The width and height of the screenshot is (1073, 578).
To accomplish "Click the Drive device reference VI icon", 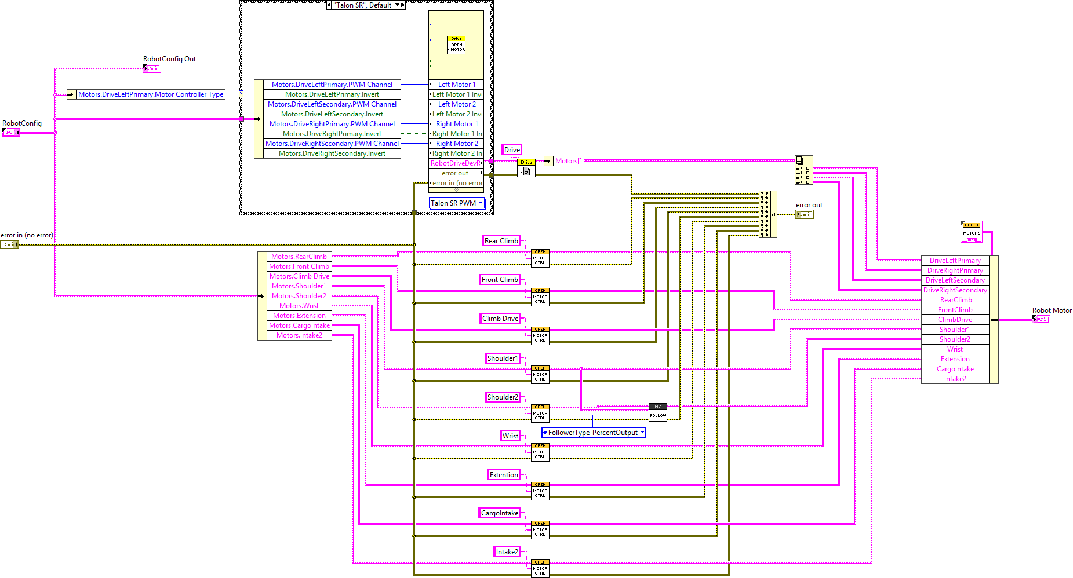I will tap(526, 168).
